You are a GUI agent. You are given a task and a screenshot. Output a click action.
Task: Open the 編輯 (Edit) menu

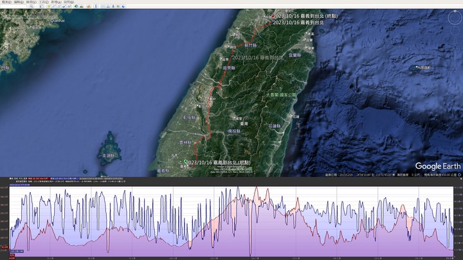click(19, 2)
